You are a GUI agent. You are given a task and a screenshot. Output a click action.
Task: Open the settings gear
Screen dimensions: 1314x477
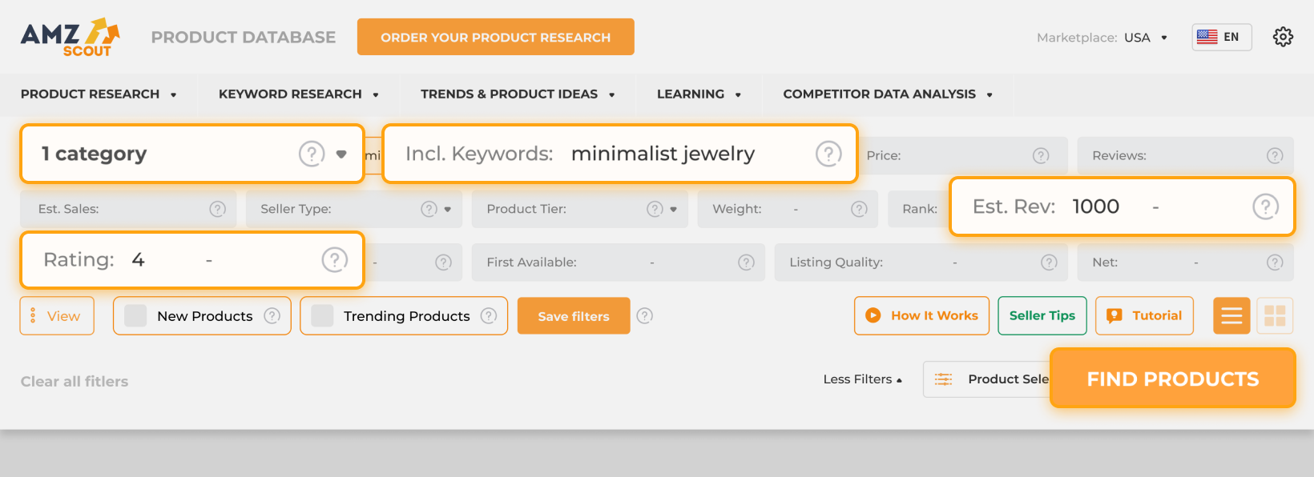tap(1283, 36)
